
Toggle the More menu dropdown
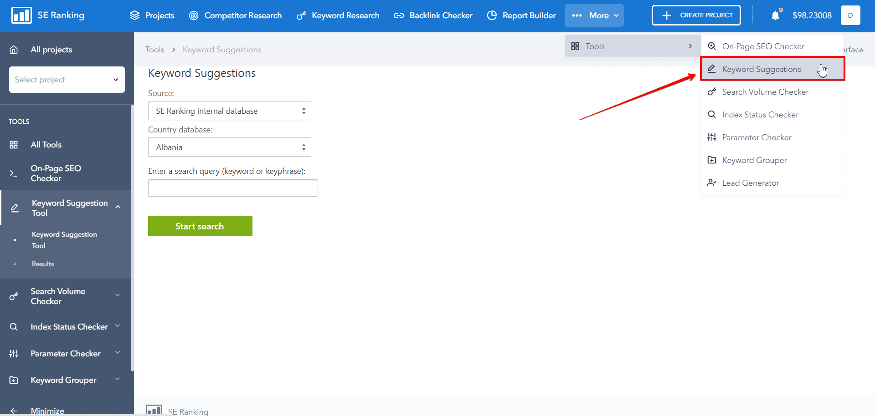(x=594, y=15)
